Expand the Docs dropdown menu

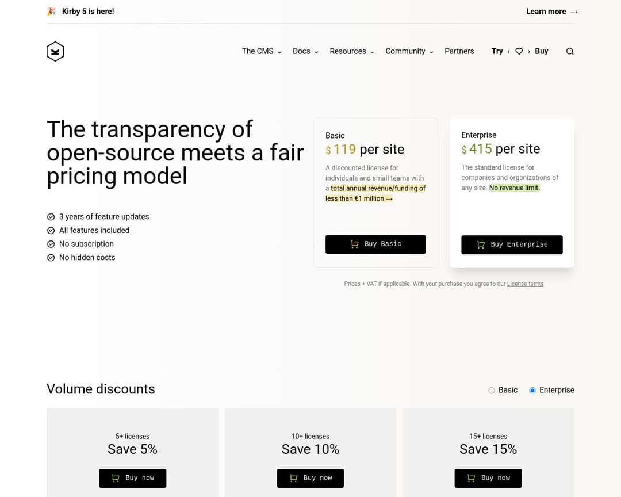pyautogui.click(x=305, y=52)
